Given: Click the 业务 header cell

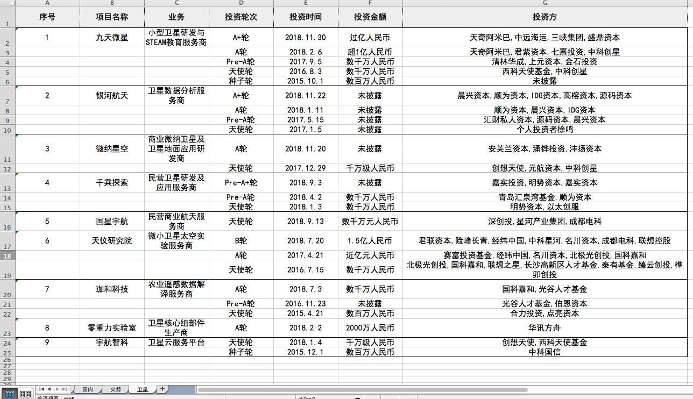Looking at the screenshot, I should [x=176, y=17].
